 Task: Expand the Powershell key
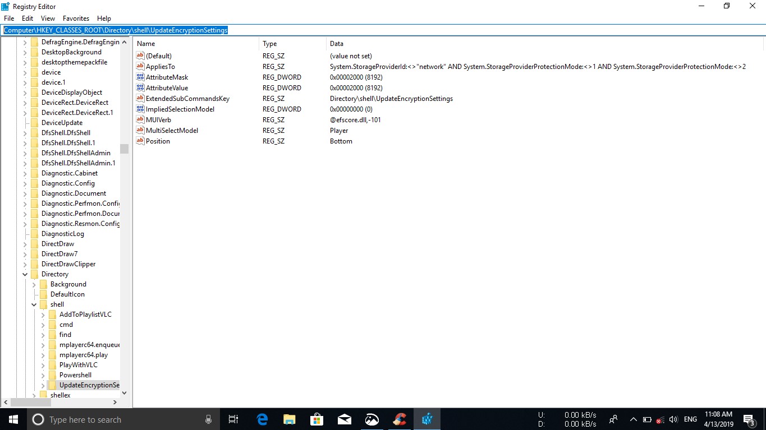point(43,375)
